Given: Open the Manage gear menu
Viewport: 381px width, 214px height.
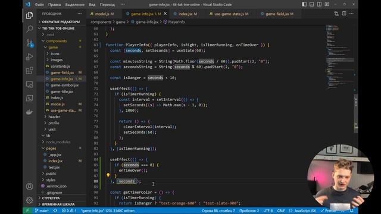Looking at the screenshot, I should 29,200.
